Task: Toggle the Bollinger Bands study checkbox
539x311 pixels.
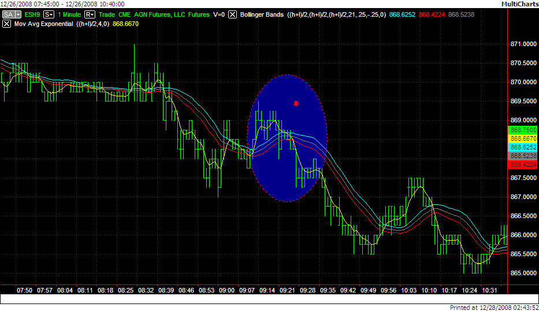Action: pos(233,15)
